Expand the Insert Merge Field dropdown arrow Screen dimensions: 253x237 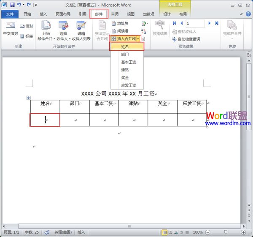pyautogui.click(x=138, y=39)
